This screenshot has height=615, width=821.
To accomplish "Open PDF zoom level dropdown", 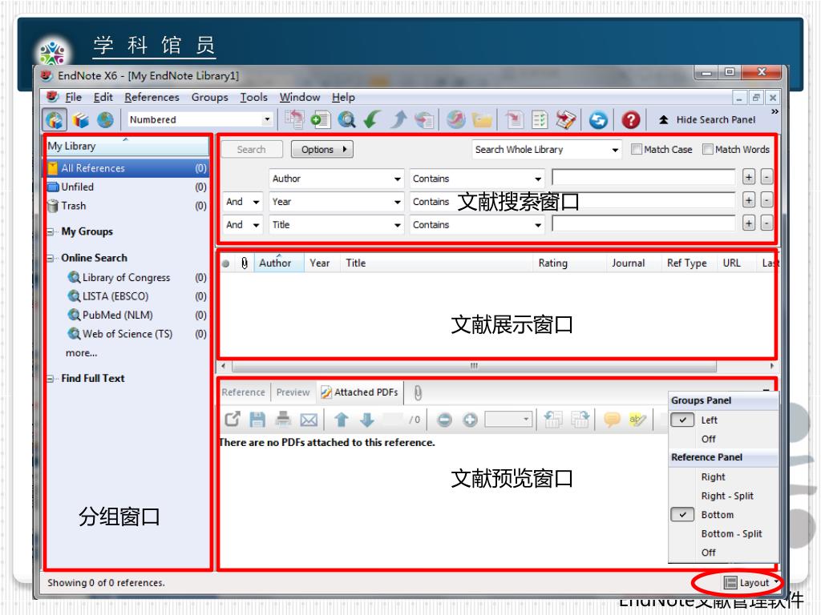I will [526, 420].
